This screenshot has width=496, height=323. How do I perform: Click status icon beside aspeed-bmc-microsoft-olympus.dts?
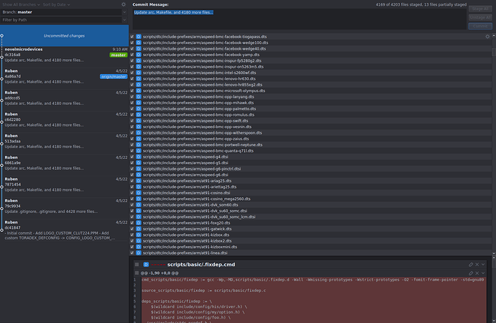(x=139, y=91)
